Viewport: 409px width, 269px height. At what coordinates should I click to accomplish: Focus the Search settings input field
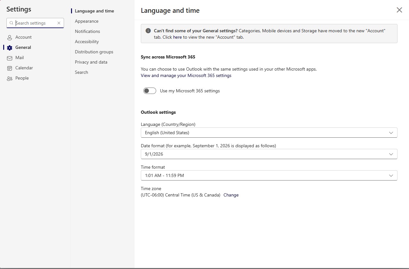pyautogui.click(x=35, y=23)
